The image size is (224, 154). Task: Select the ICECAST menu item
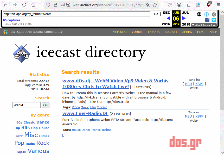[x=171, y=32]
